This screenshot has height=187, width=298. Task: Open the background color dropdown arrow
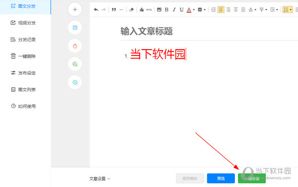pyautogui.click(x=205, y=10)
